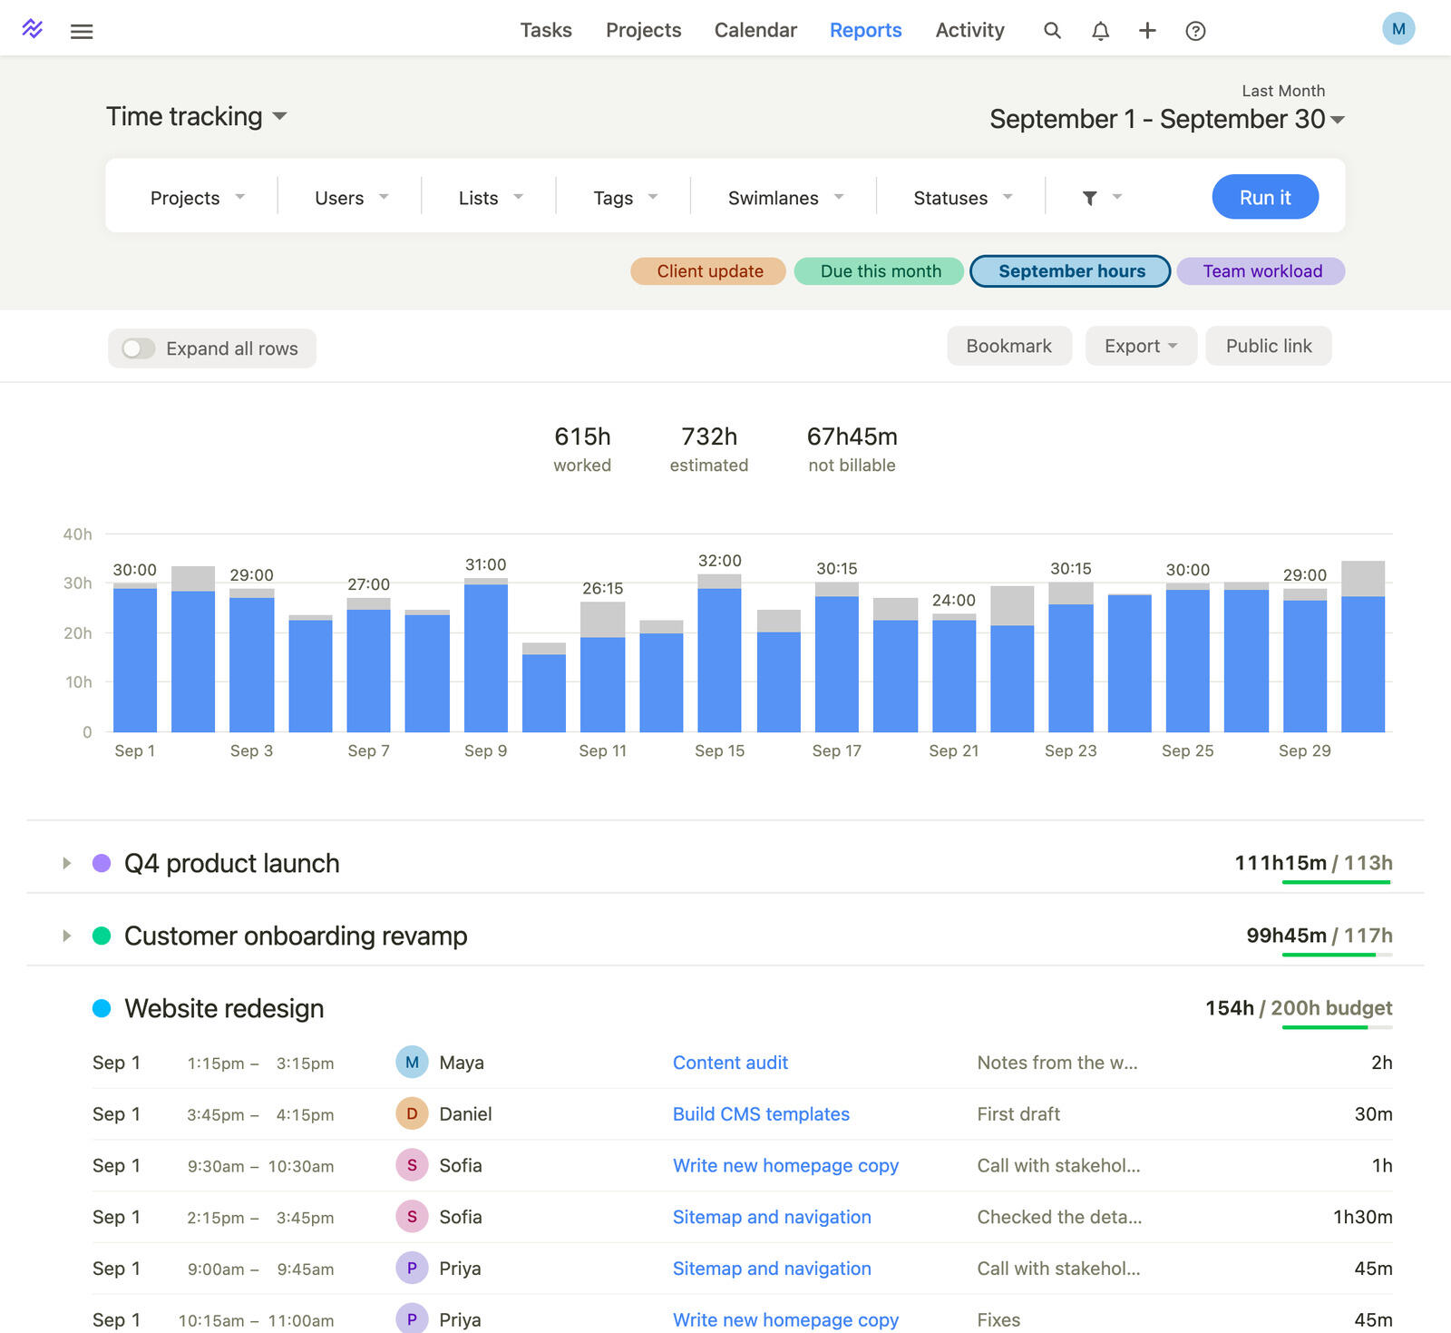Go to the Calendar tab
The height and width of the screenshot is (1333, 1451).
[755, 30]
